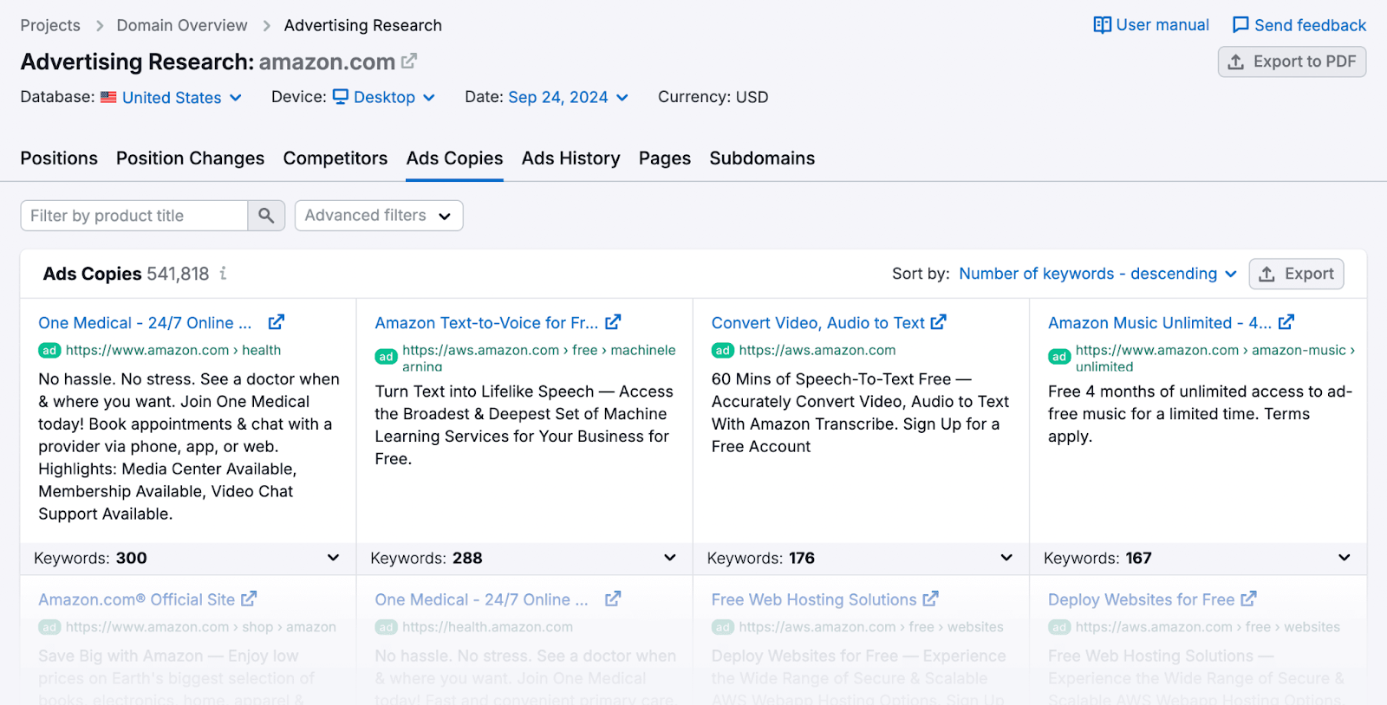Viewport: 1387px width, 705px height.
Task: Expand the Advanced filters dropdown
Action: [x=378, y=216]
